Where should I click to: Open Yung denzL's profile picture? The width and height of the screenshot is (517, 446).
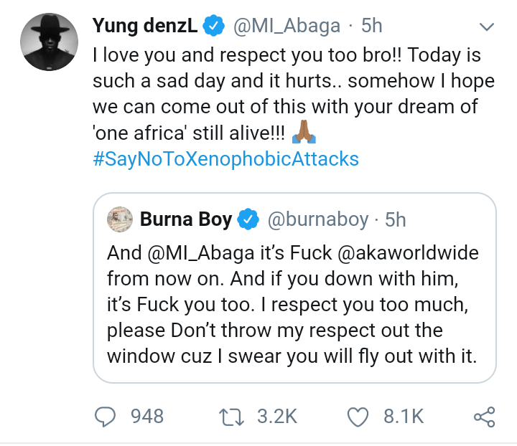(47, 42)
